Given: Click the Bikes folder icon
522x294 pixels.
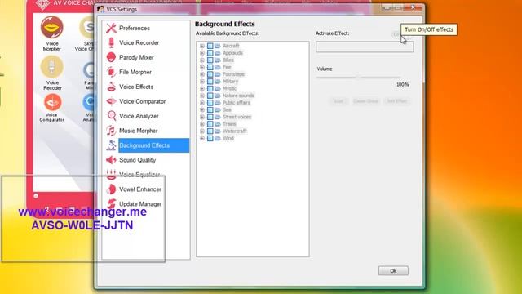Looking at the screenshot, I should pyautogui.click(x=218, y=60).
